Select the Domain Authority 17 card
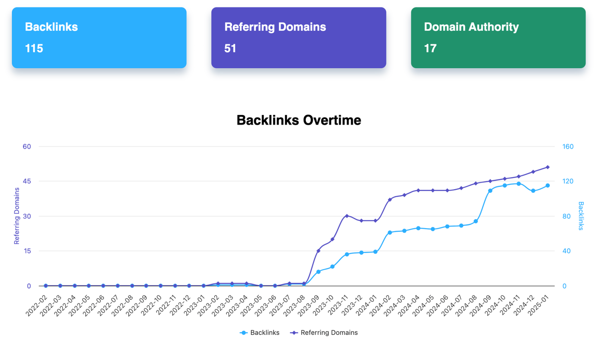Screen dimensions: 594x340 pos(498,38)
